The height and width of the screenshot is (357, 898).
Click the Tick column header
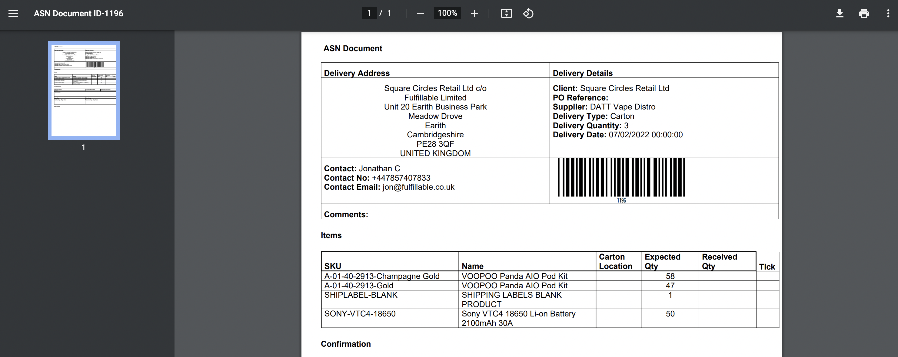(x=767, y=267)
